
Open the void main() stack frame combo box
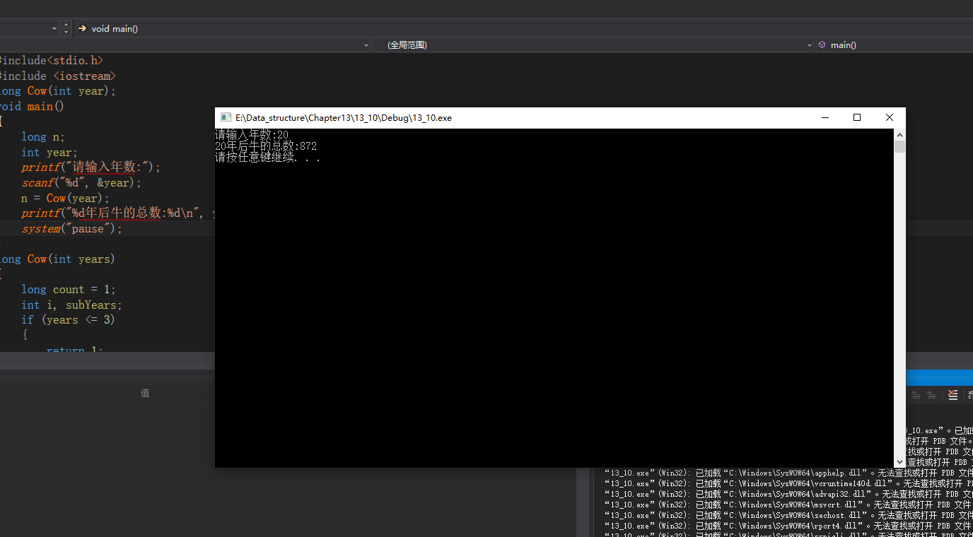click(523, 28)
